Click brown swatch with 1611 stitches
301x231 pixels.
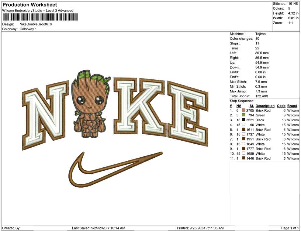pyautogui.click(x=244, y=129)
